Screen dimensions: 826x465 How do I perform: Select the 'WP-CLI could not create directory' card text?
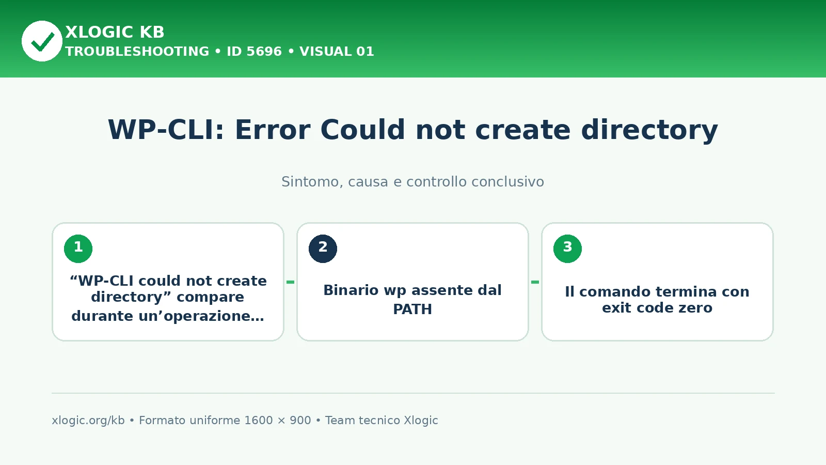point(168,298)
